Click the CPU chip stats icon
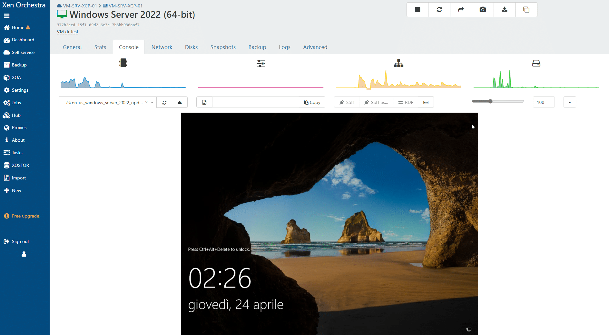This screenshot has width=609, height=335. coord(123,63)
